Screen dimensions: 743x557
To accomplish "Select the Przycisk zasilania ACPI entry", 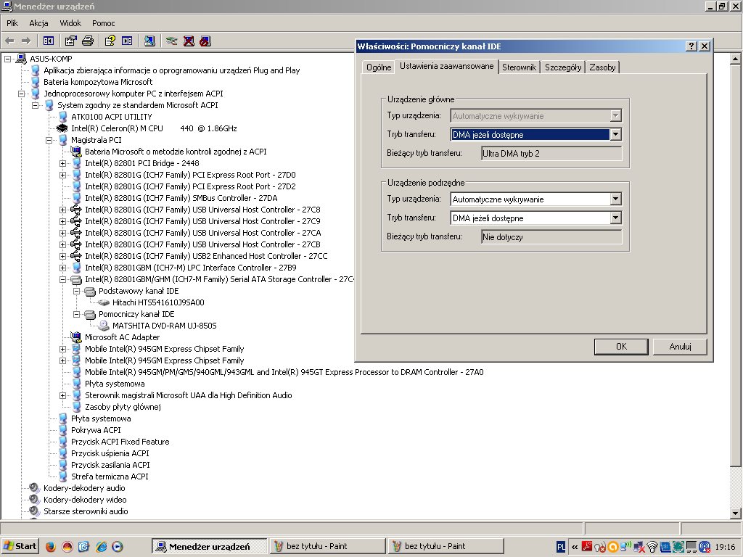I will (110, 465).
